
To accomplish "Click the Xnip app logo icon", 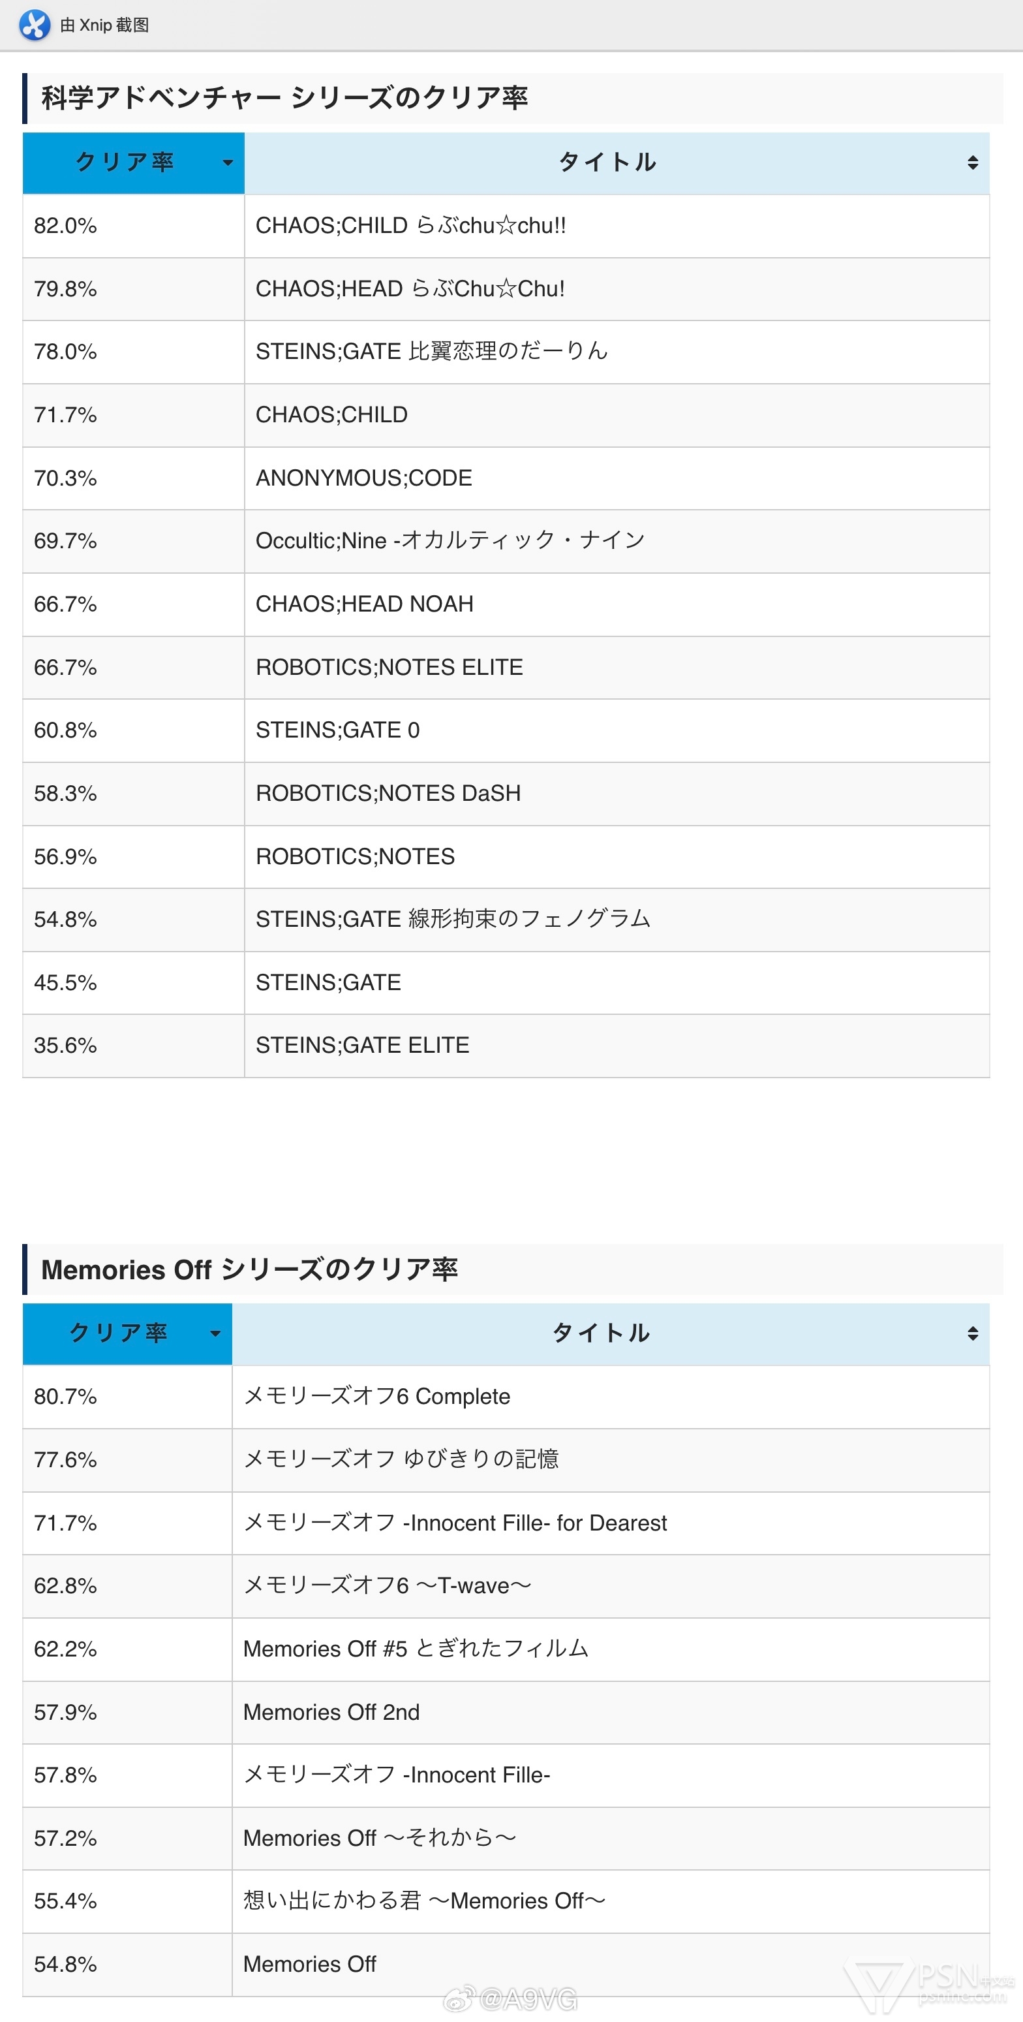I will [x=35, y=25].
